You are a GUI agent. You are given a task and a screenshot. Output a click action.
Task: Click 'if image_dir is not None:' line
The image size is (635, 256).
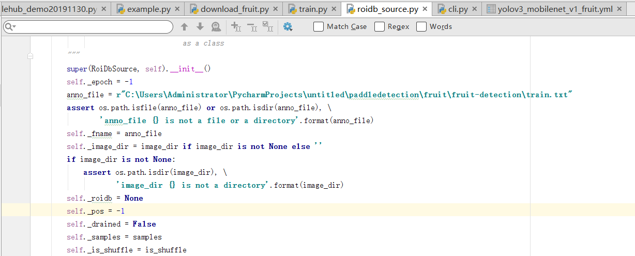coord(121,159)
